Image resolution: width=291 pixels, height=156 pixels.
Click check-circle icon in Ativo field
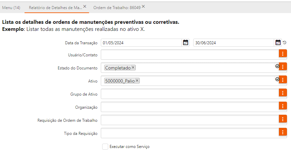click(x=277, y=79)
